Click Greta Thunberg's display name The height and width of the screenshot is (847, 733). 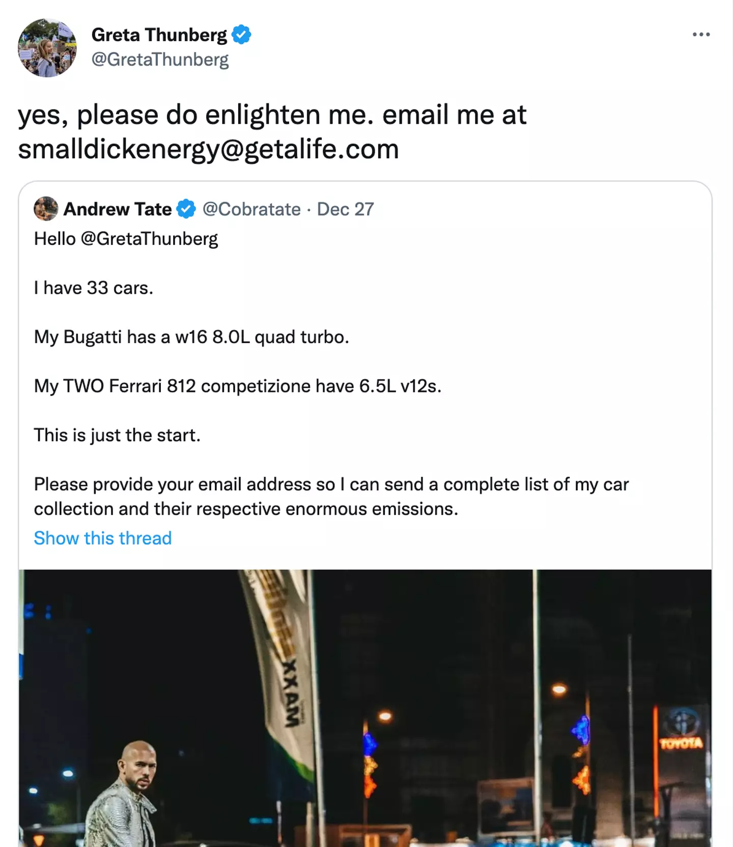pyautogui.click(x=159, y=35)
